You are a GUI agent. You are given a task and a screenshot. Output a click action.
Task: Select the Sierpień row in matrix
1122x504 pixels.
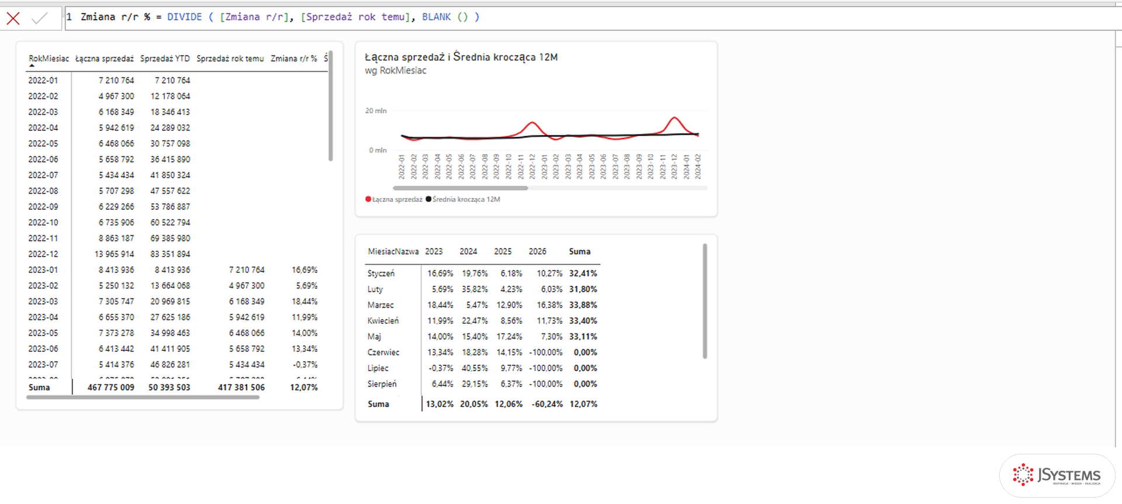(x=382, y=384)
